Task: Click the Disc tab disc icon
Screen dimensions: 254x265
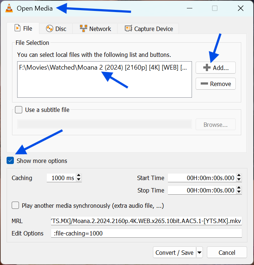Action: [50, 28]
